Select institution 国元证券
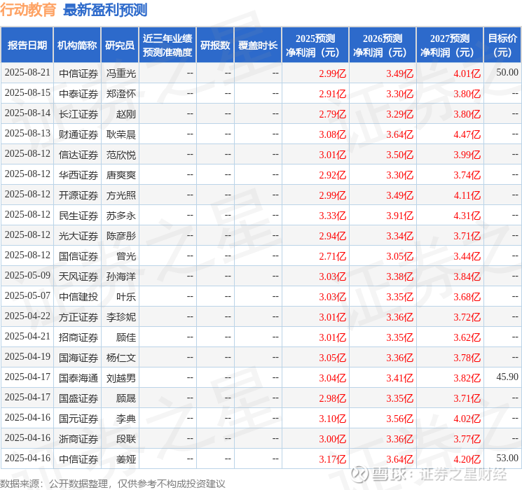The image size is (522, 490). pyautogui.click(x=78, y=419)
